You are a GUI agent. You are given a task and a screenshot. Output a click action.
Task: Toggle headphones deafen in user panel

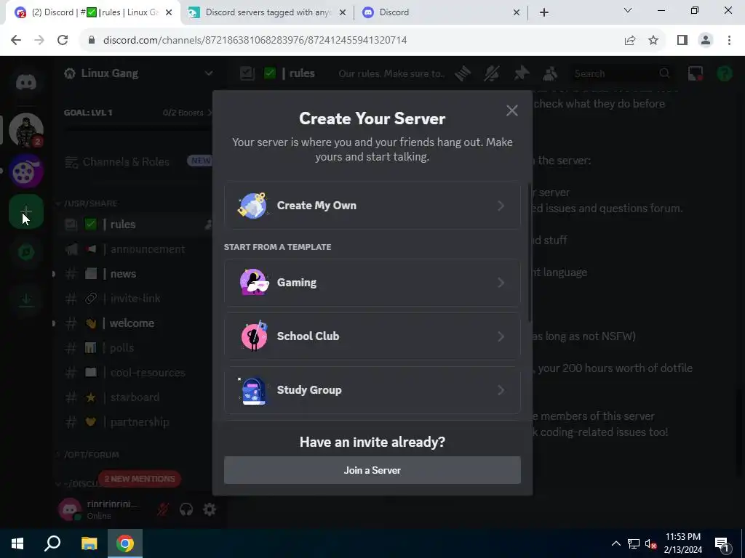click(x=186, y=509)
